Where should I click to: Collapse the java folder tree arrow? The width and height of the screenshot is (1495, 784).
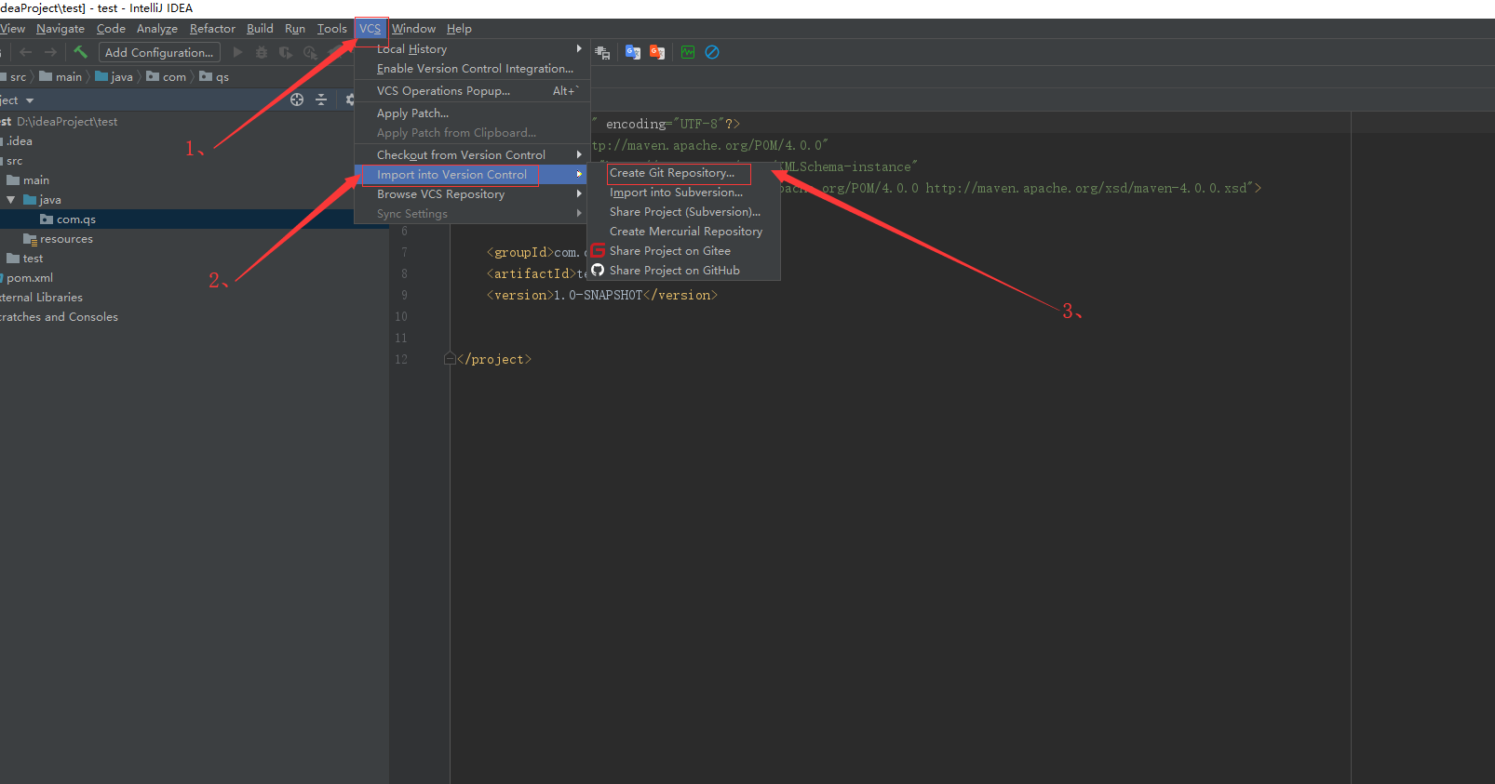point(11,199)
